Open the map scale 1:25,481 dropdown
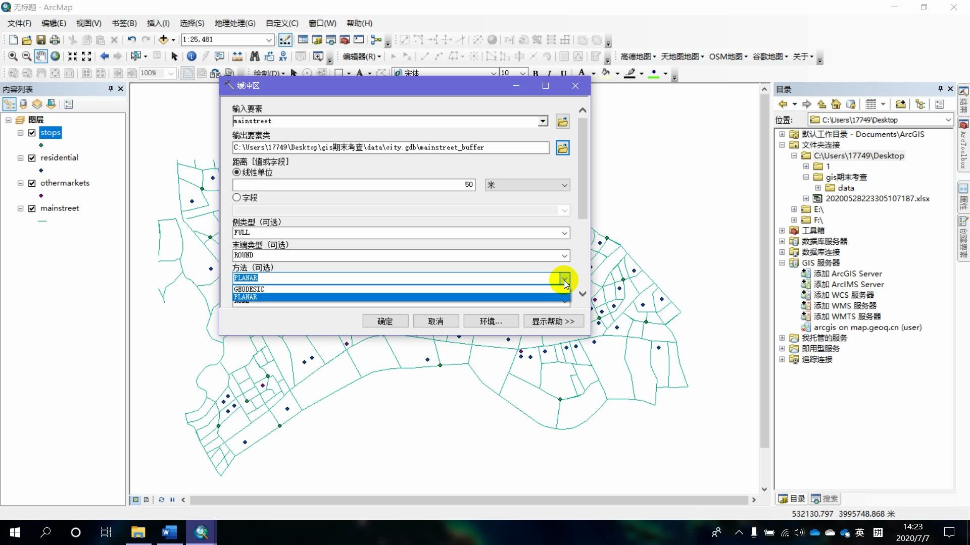Screen dimensions: 970x545 (x=269, y=39)
